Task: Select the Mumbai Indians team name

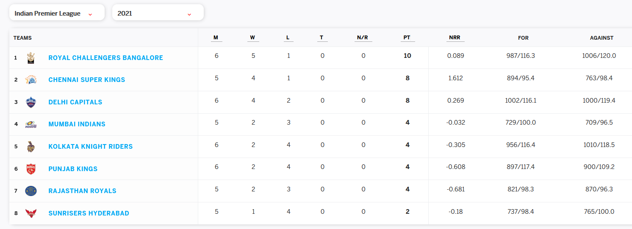Action: 77,124
